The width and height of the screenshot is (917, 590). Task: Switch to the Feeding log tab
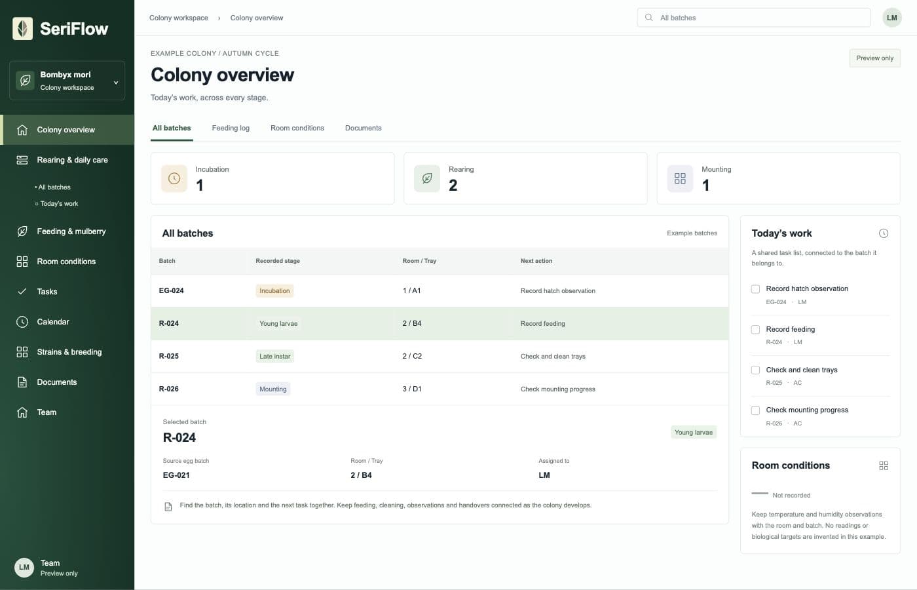(231, 128)
